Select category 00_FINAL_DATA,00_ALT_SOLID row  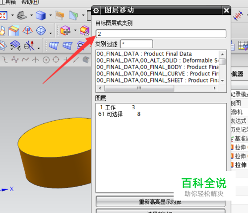coord(158,61)
